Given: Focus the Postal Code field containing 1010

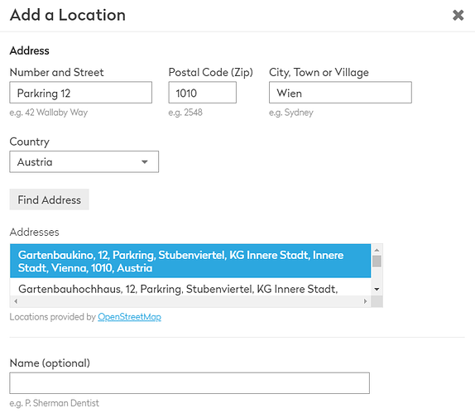Looking at the screenshot, I should point(203,93).
